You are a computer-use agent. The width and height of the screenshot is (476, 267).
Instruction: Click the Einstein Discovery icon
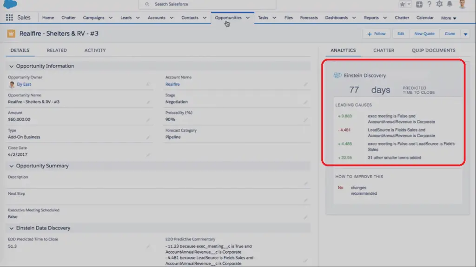(337, 76)
